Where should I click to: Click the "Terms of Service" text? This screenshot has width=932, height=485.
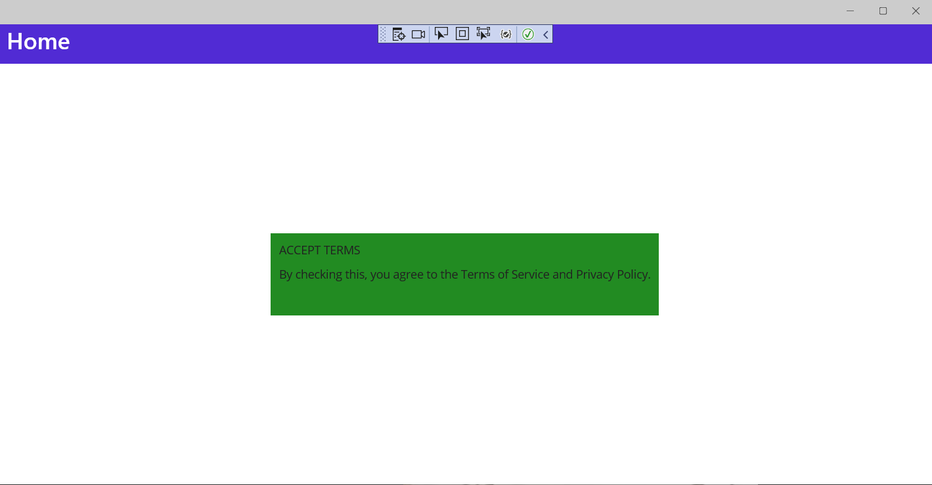pyautogui.click(x=505, y=275)
